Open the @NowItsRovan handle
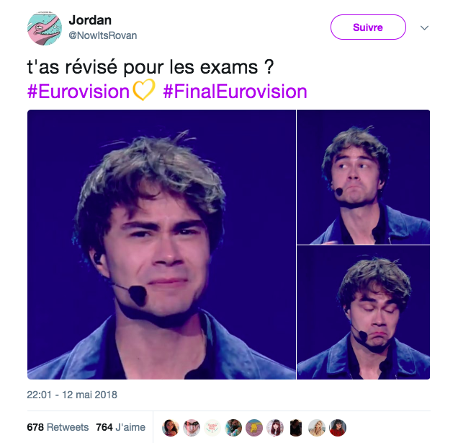This screenshot has width=458, height=443. tap(103, 35)
